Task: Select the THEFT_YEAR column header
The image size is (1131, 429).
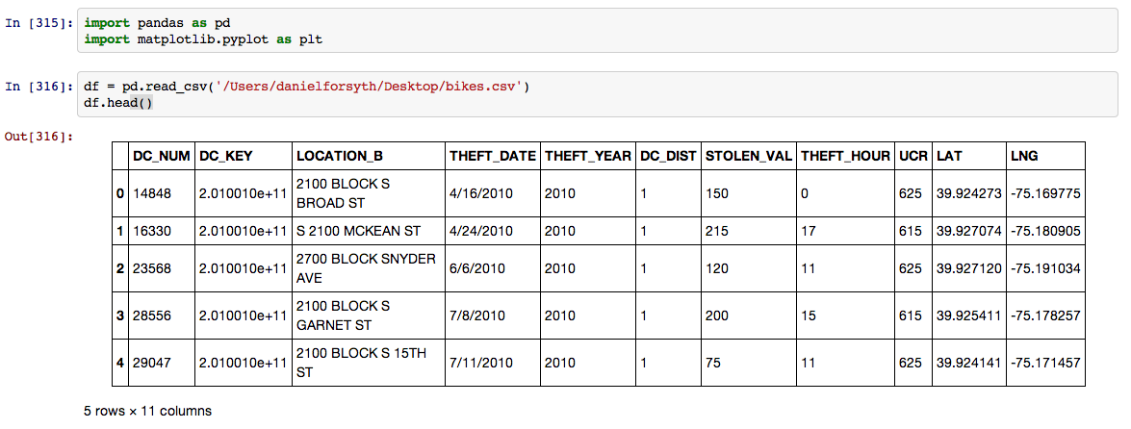Action: click(587, 156)
